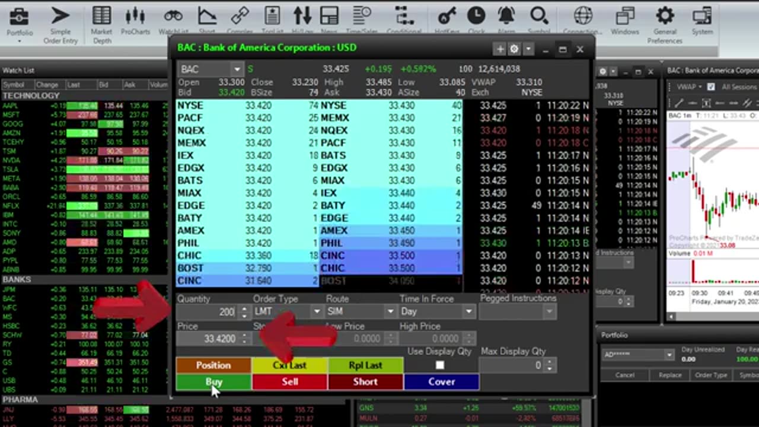Screen dimensions: 759x427
Task: Click the Quantity stepper arrows
Action: pos(244,311)
